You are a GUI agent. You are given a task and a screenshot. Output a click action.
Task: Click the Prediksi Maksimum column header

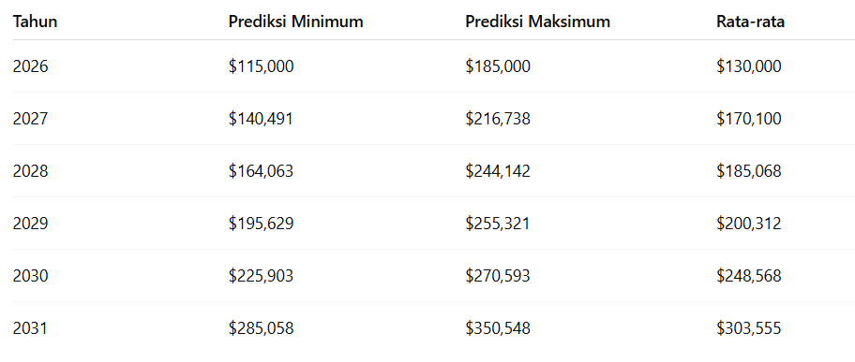click(537, 22)
